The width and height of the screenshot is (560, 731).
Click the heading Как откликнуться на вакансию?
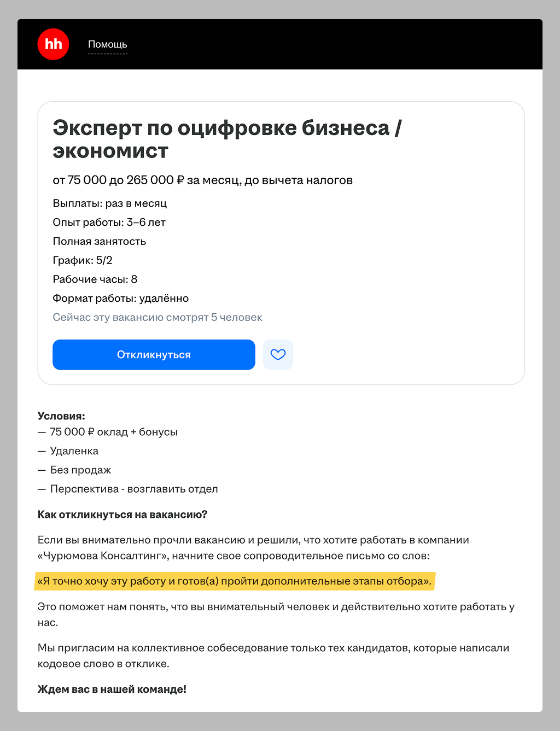tap(122, 514)
